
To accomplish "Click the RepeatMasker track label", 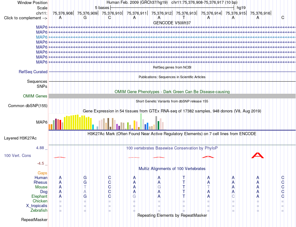I will (x=34, y=220).
